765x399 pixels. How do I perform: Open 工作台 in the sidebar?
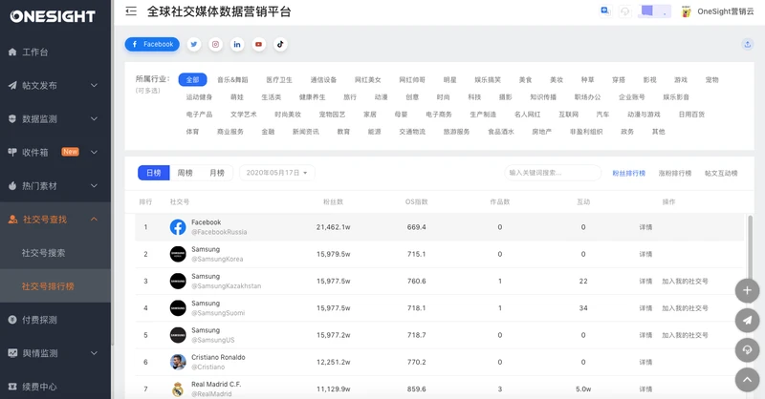55,52
